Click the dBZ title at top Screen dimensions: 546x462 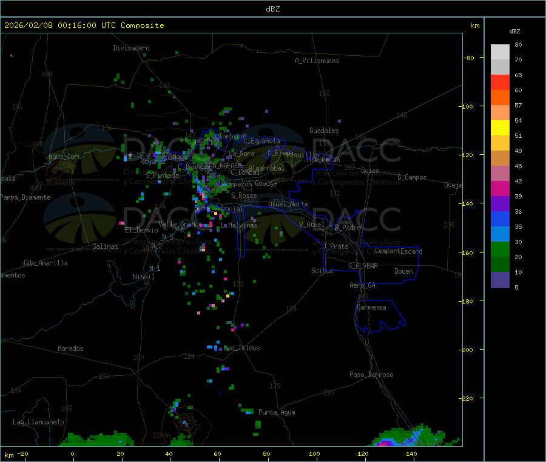click(272, 9)
